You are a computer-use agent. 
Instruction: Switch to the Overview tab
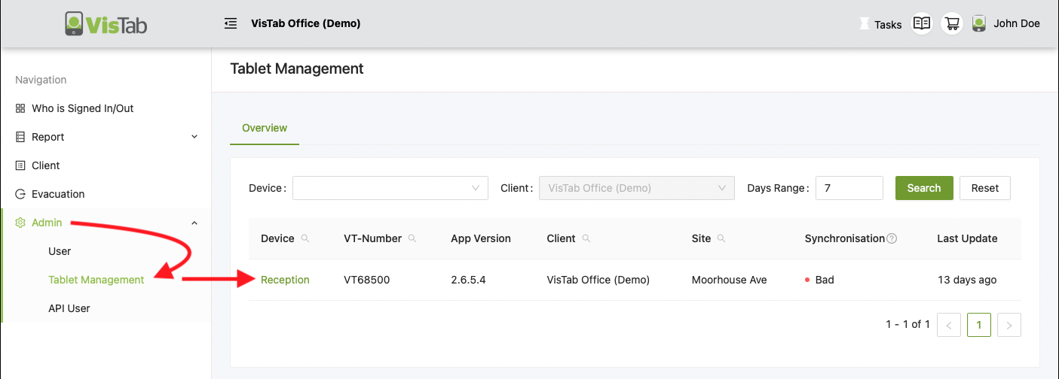(x=265, y=128)
